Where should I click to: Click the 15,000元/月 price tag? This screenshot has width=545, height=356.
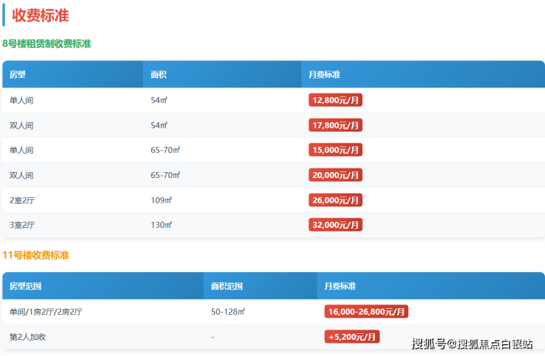335,150
